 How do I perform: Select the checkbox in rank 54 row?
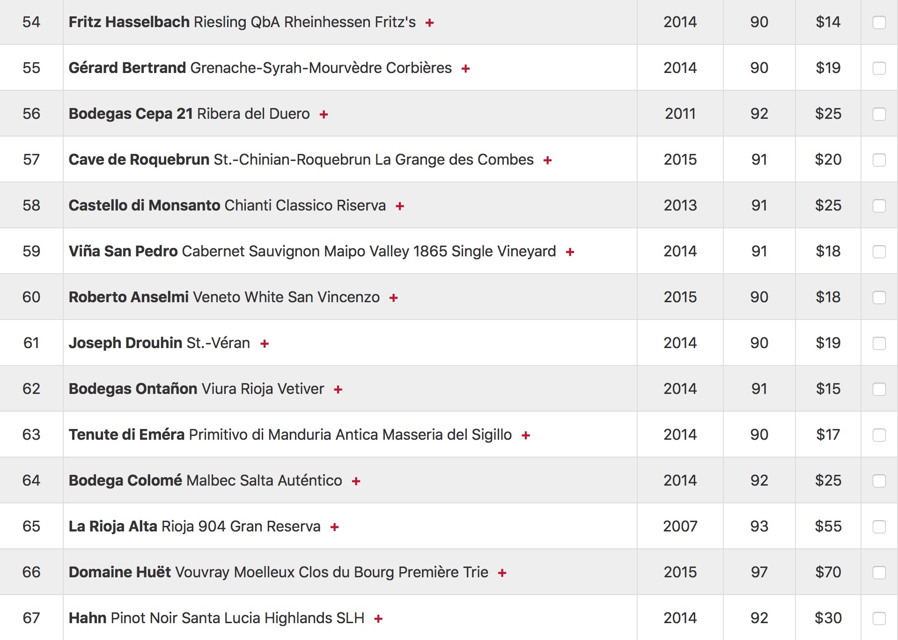[879, 22]
